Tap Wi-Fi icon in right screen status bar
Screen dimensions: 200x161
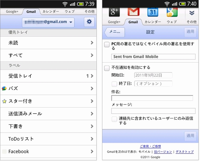tap(167, 4)
